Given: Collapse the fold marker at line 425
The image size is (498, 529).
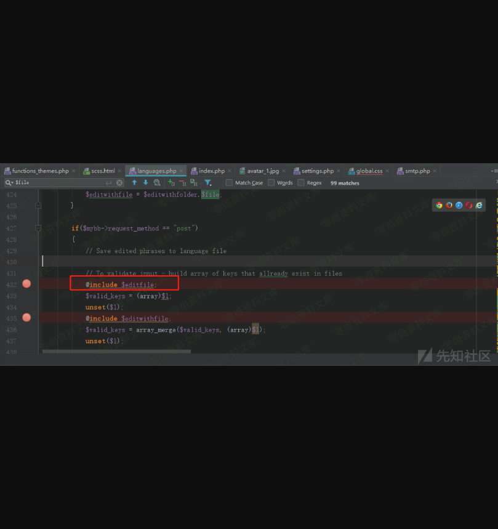Looking at the screenshot, I should (x=38, y=205).
